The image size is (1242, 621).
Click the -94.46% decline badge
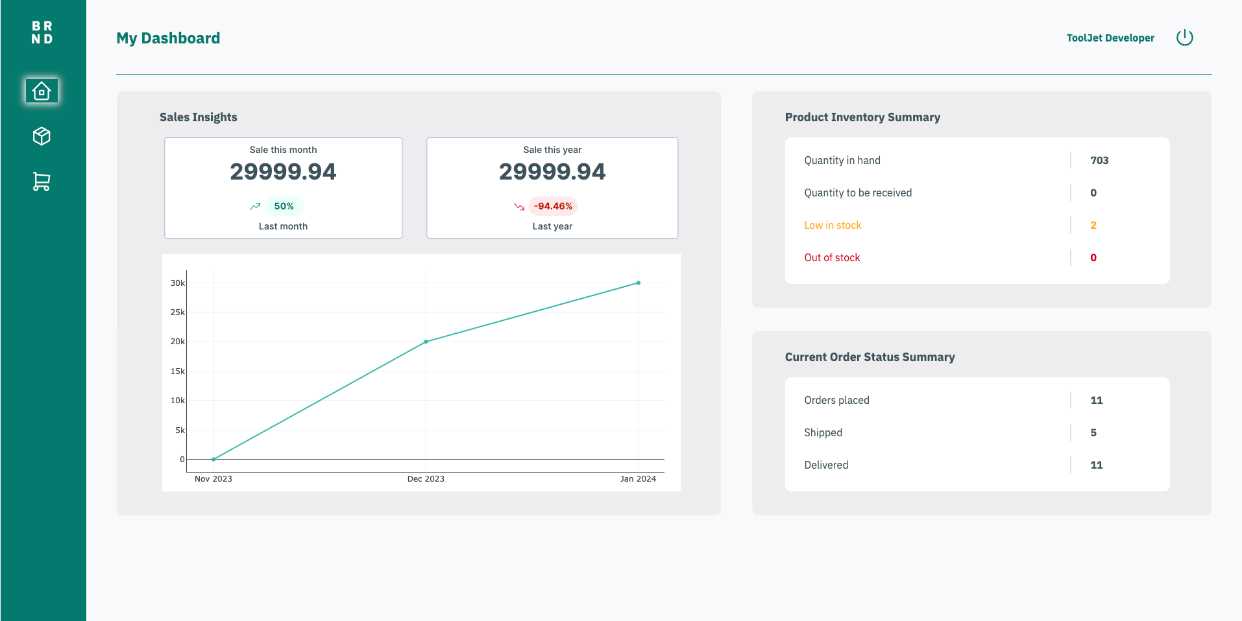553,206
